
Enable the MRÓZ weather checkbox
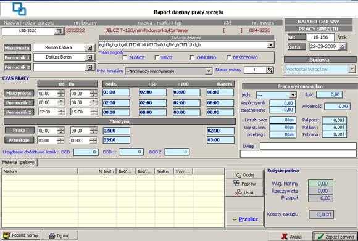[157, 58]
